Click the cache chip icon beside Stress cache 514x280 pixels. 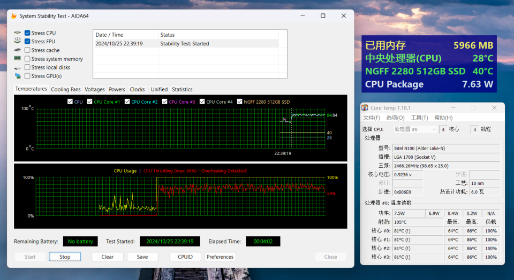[x=17, y=50]
